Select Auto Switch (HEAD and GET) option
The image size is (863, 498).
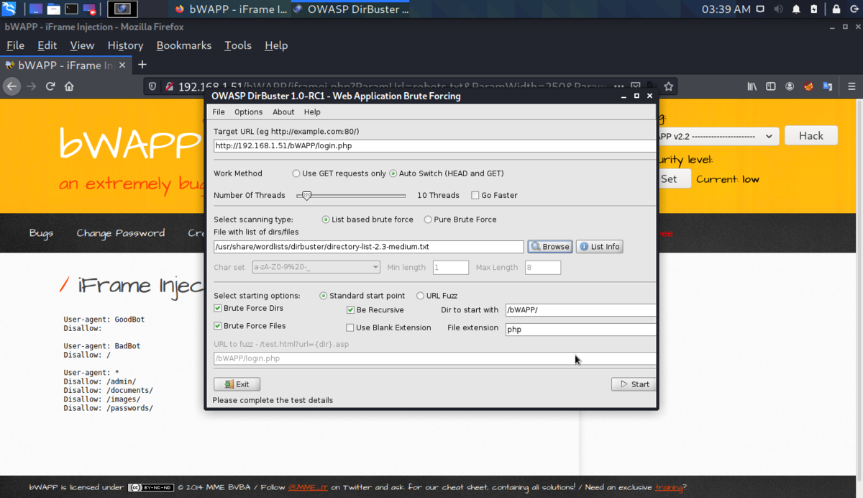coord(393,173)
